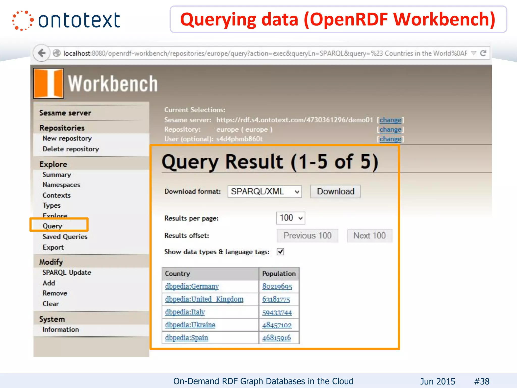
Task: Click population value 48457102
Action: click(x=277, y=325)
